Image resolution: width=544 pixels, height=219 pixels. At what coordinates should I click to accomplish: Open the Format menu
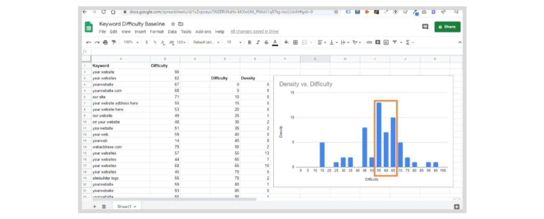click(x=157, y=32)
